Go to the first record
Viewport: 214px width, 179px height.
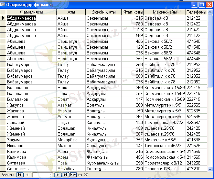tap(20, 175)
